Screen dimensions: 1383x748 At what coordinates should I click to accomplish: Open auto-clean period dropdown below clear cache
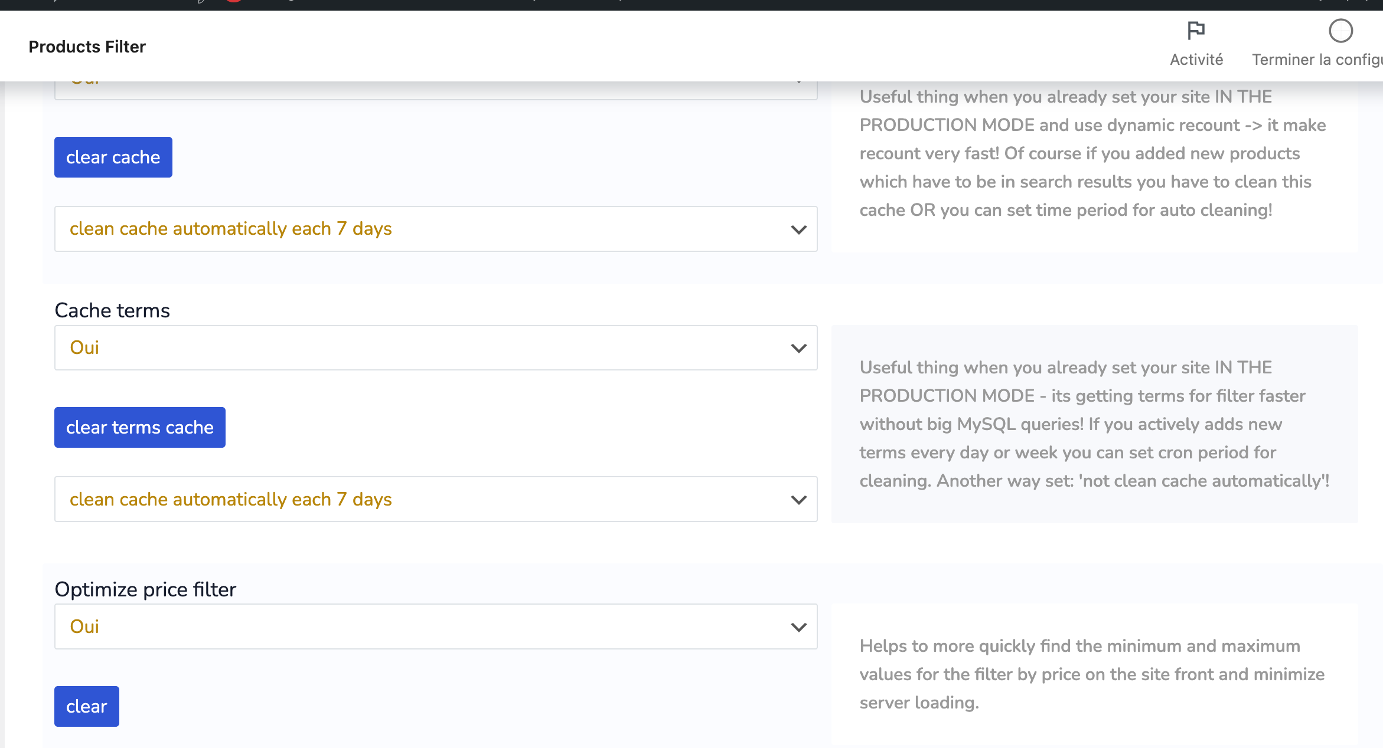pyautogui.click(x=435, y=229)
